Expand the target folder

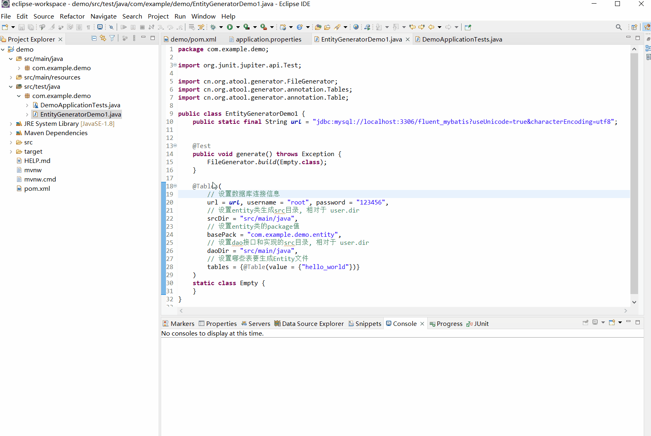coord(11,151)
